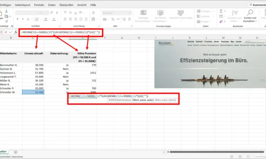The height and width of the screenshot is (159, 266).
Task: Open Zahl dialog launcher
Action: pos(131,26)
